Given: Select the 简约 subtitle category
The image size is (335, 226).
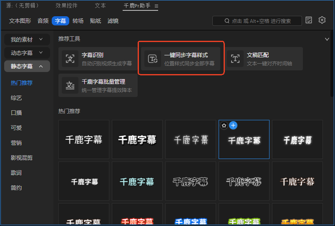Looking at the screenshot, I should pyautogui.click(x=16, y=188).
